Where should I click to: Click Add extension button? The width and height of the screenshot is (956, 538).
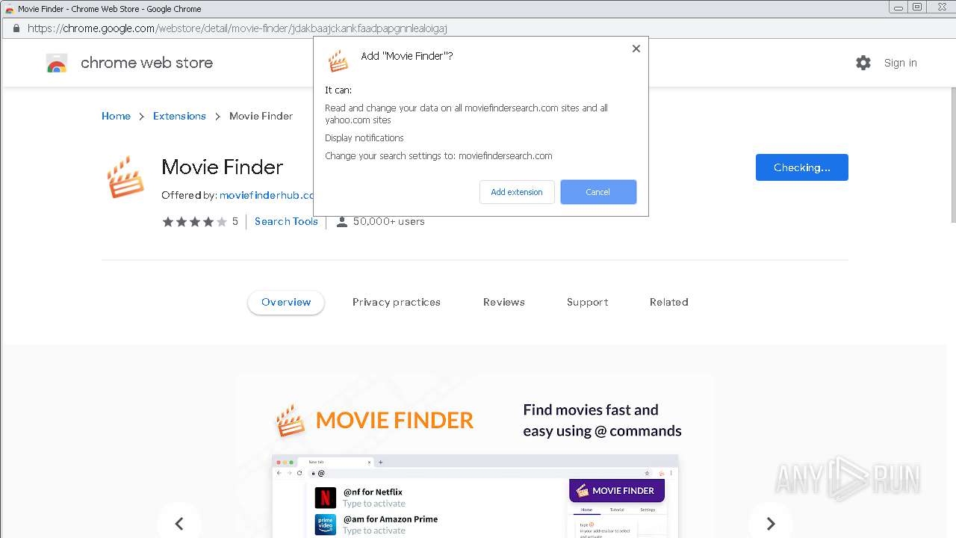click(x=517, y=192)
